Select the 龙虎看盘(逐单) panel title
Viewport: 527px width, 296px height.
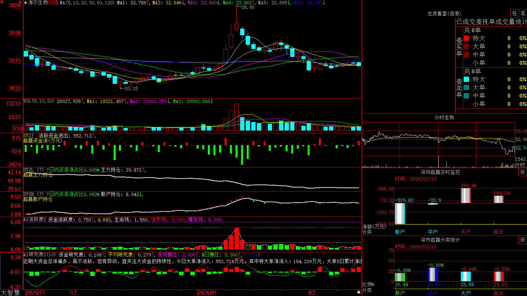444,13
